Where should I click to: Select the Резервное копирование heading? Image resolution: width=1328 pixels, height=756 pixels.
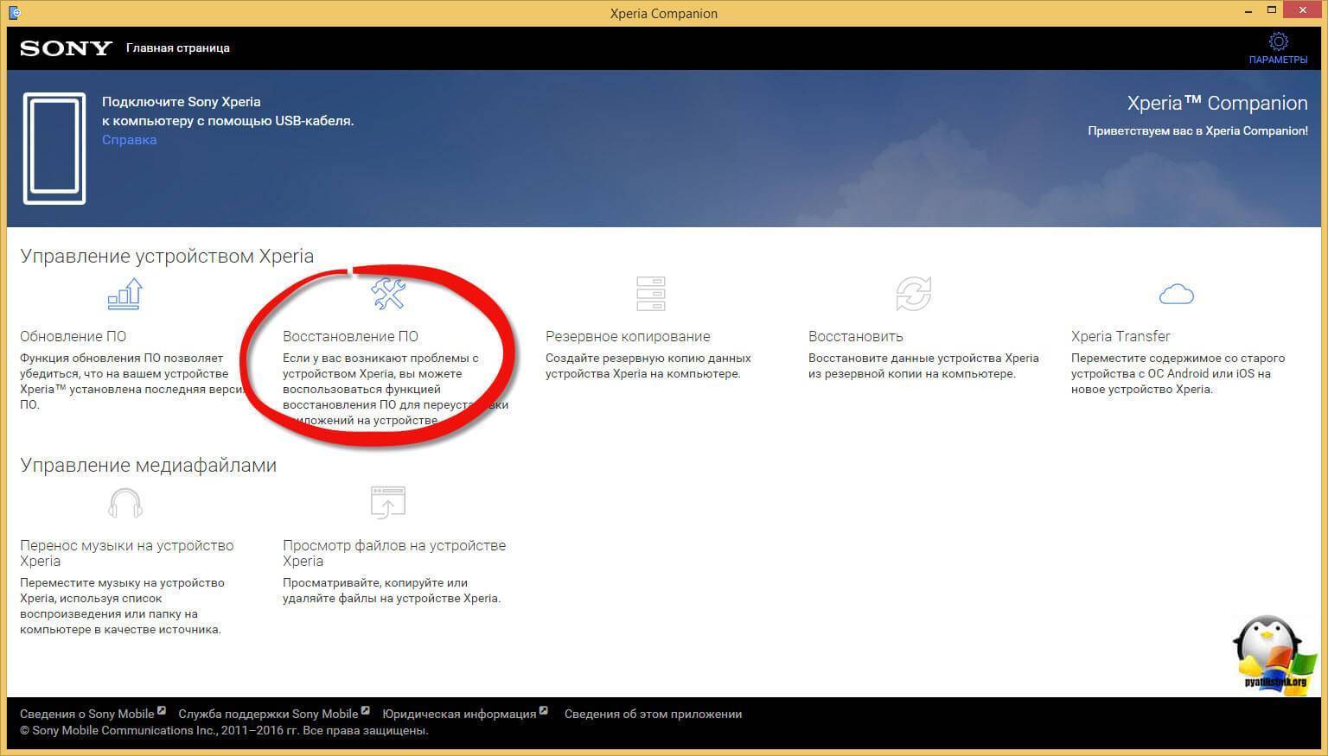628,336
